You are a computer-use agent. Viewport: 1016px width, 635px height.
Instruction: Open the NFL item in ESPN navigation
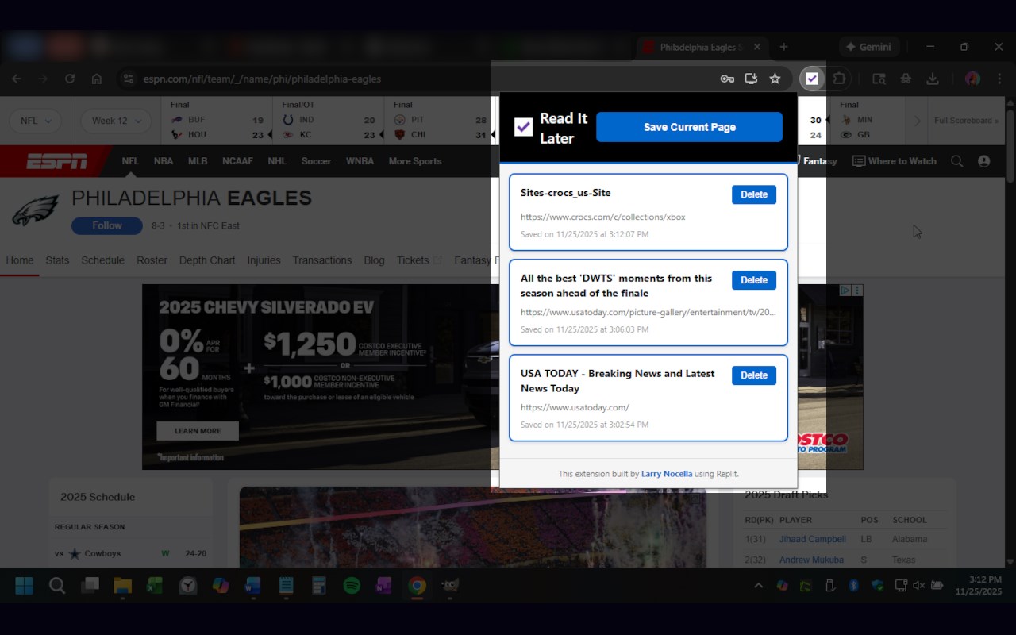point(130,161)
